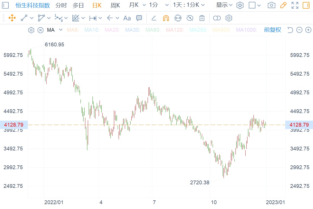Enter fullscreen chart mode
Viewport: 313px width, 209px height.
coord(295,5)
